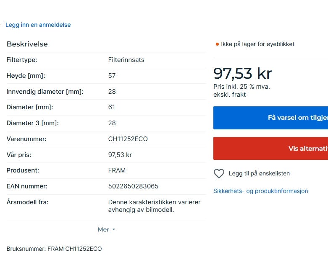
Task: Click the Produsent value FRAM
Action: (x=117, y=170)
